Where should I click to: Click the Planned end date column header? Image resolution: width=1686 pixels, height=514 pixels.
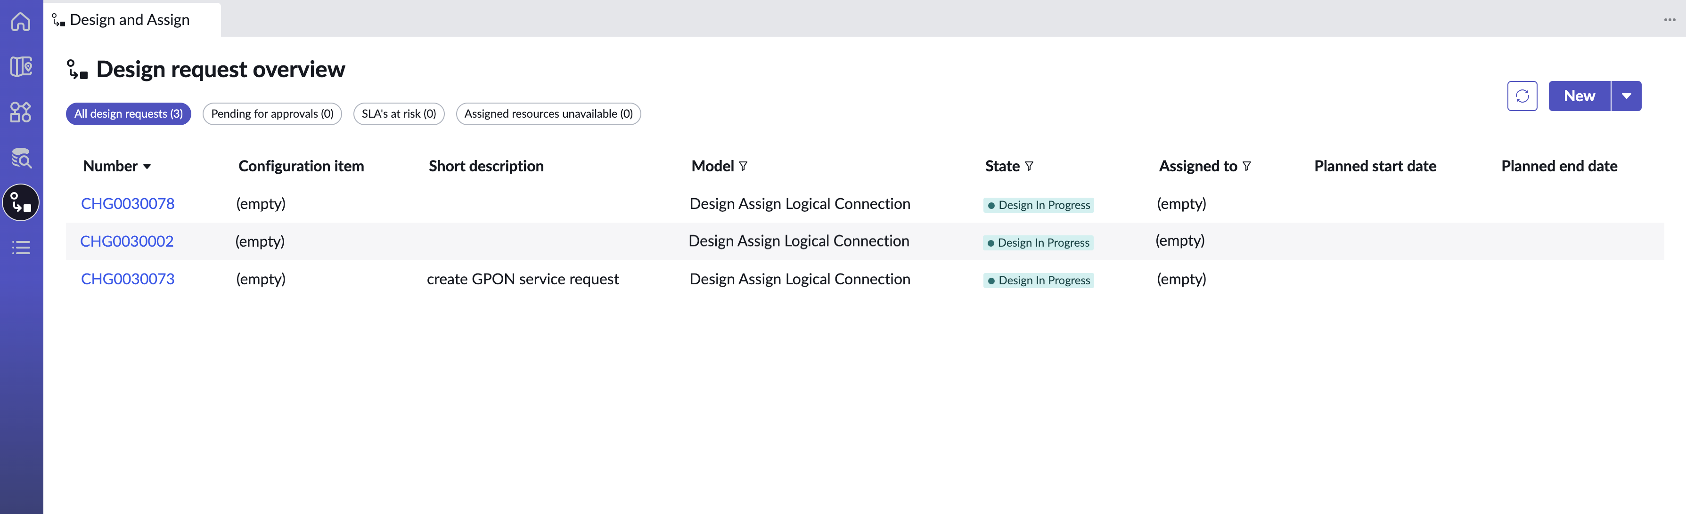click(1559, 166)
